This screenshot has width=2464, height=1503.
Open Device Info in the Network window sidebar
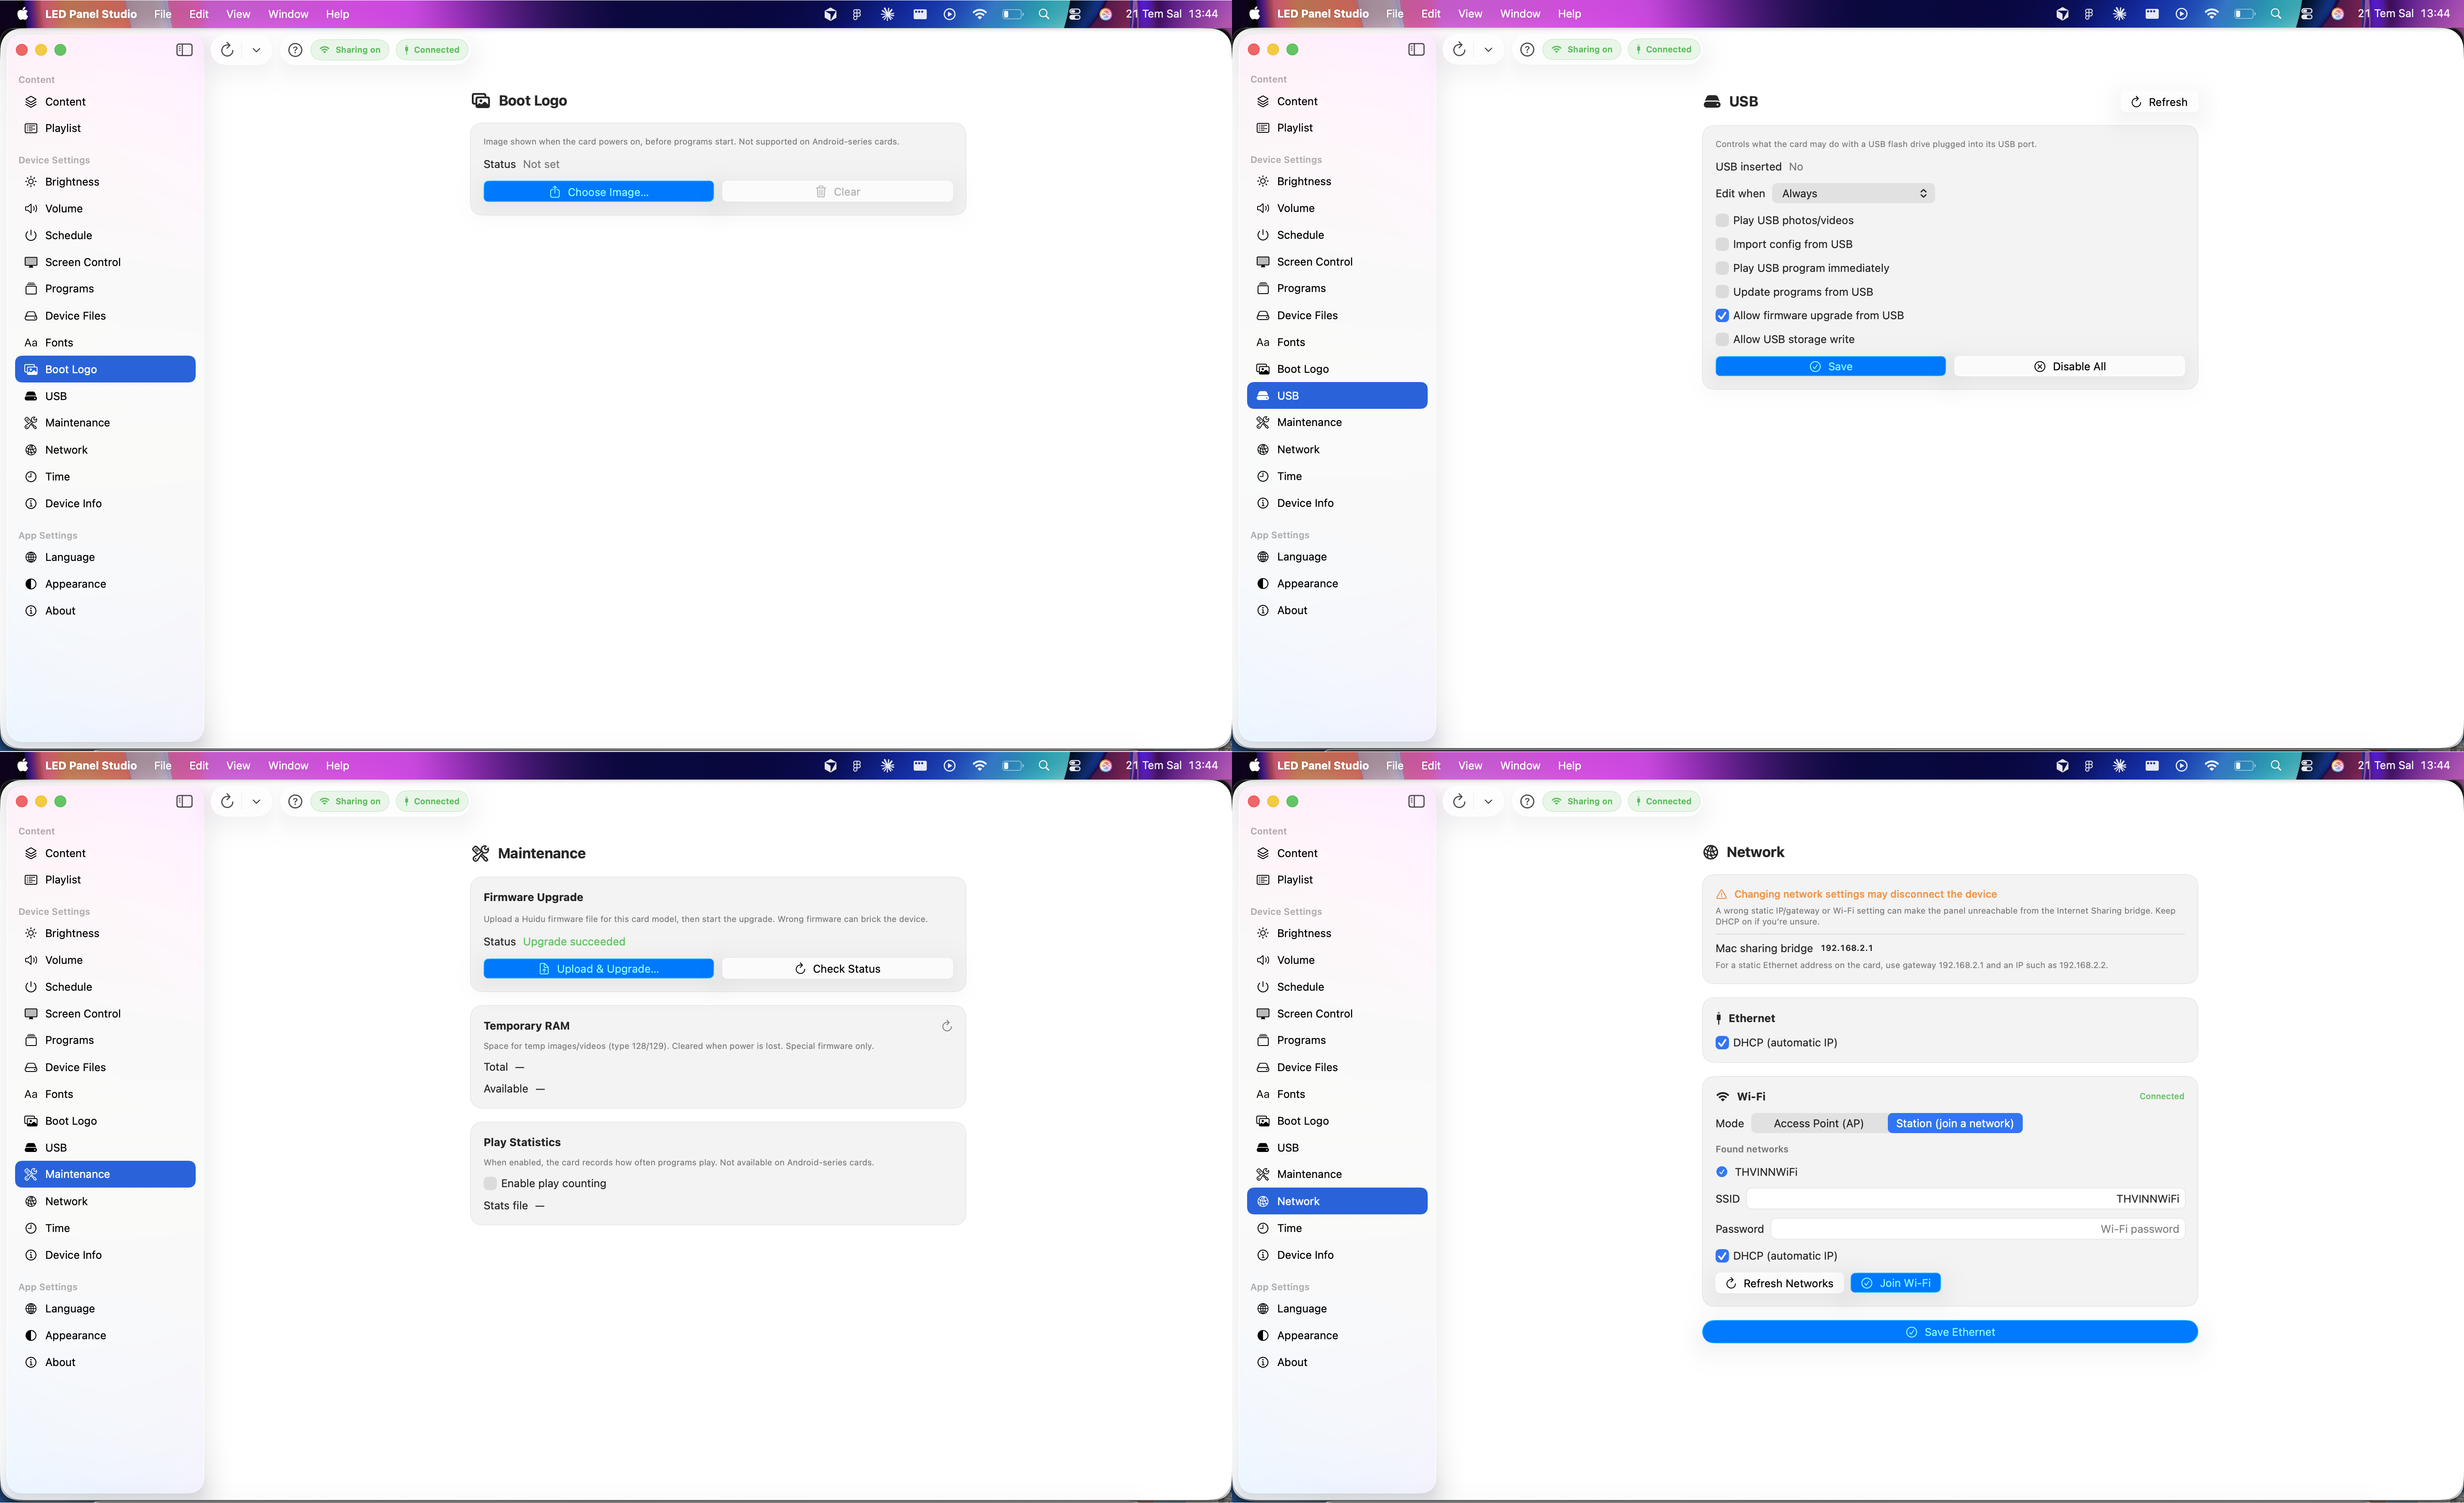point(1337,1255)
